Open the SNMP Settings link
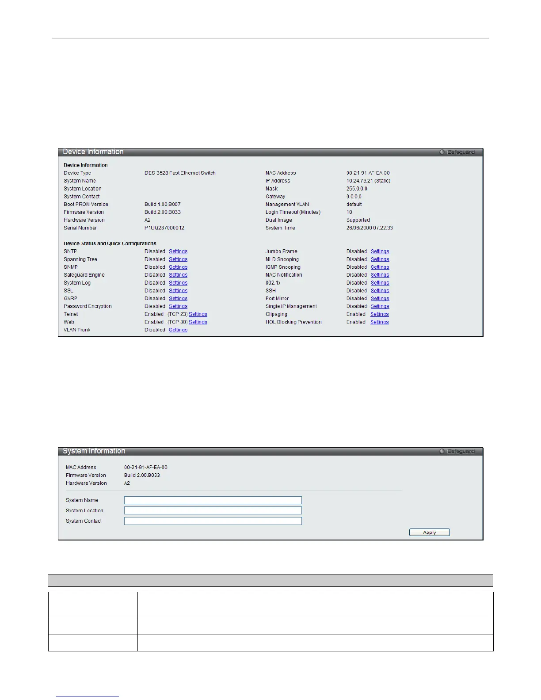Viewport: 541px width, 700px height. (x=178, y=267)
